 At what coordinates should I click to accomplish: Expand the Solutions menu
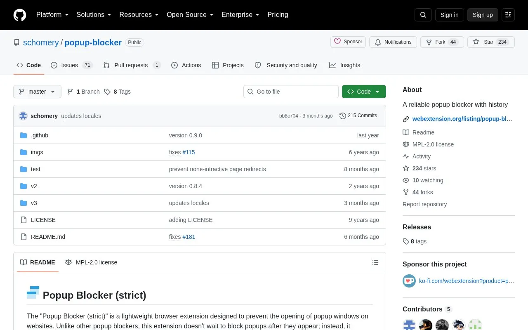(94, 15)
